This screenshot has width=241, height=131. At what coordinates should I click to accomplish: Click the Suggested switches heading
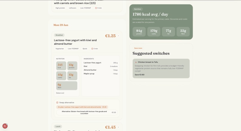(x=151, y=53)
